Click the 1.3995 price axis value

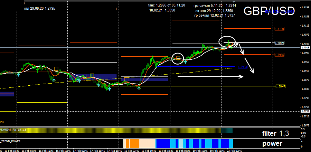point(305,53)
